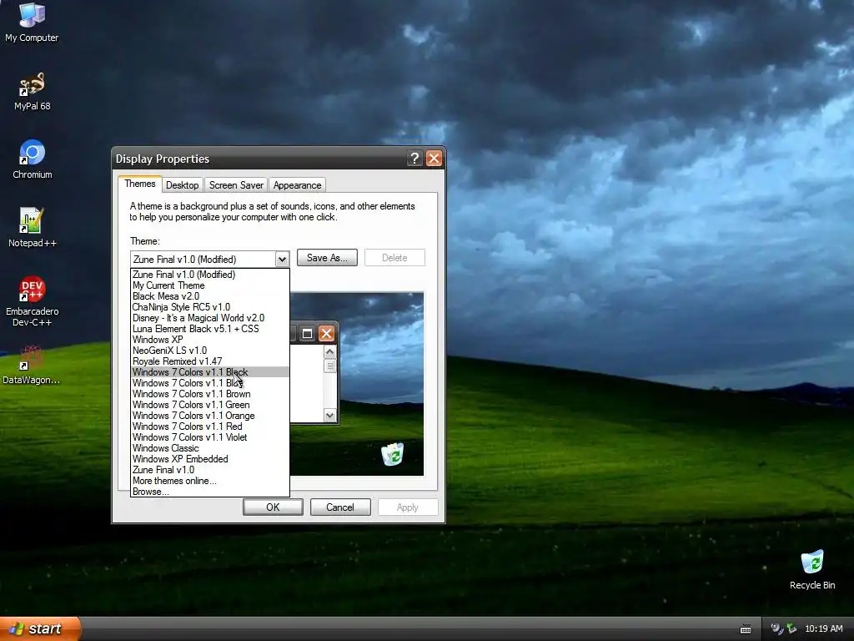Image resolution: width=854 pixels, height=641 pixels.
Task: Select More themes online... entry
Action: [x=209, y=481]
